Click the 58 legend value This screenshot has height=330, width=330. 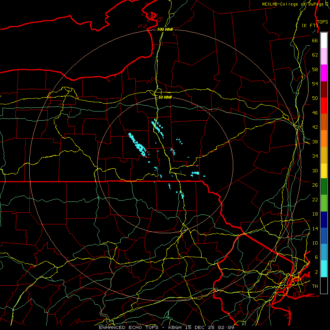coord(315,69)
